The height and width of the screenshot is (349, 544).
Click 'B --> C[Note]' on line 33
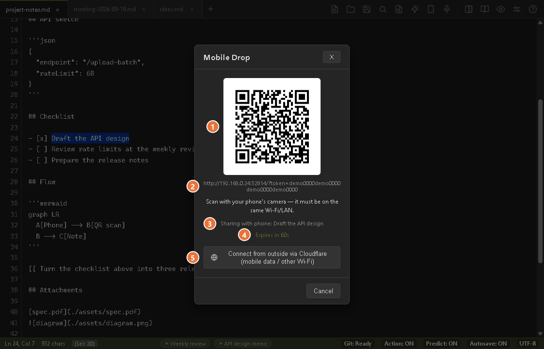61,236
